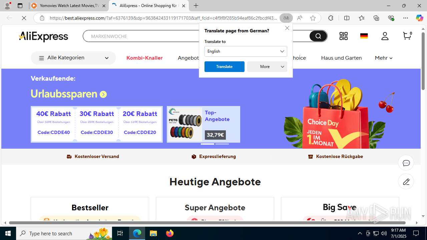The height and width of the screenshot is (240, 427).
Task: Click Kostenlose Rückgabe text
Action: (340, 156)
